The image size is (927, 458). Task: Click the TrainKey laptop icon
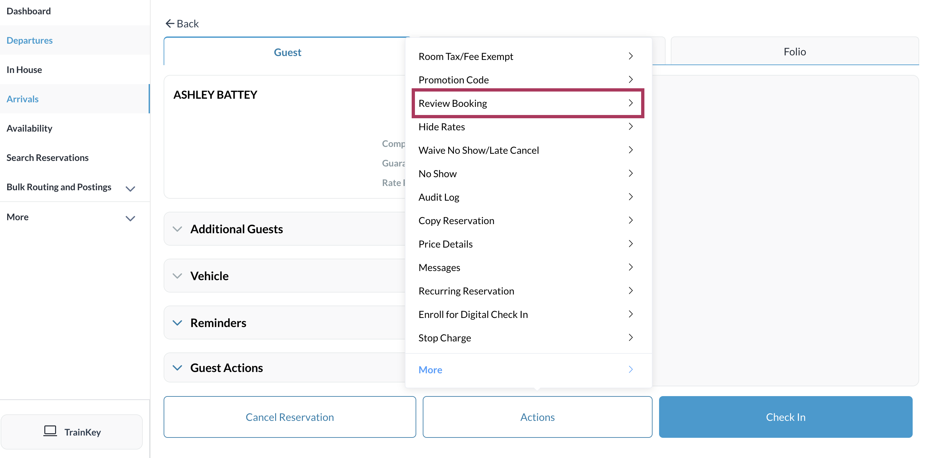point(50,431)
